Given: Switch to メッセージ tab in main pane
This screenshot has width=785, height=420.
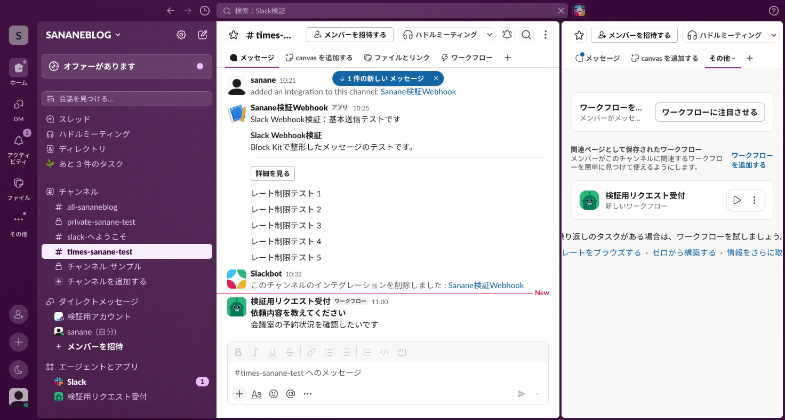Looking at the screenshot, I should click(x=252, y=58).
